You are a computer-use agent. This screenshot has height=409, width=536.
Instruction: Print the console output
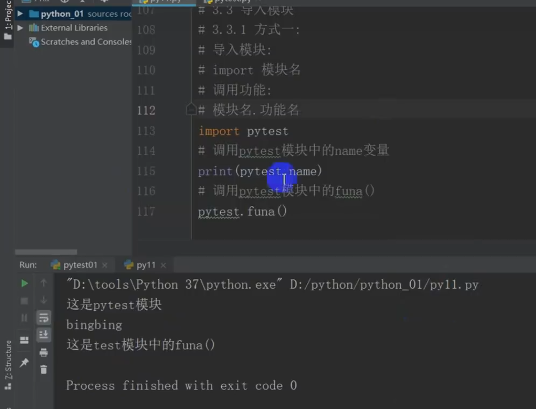44,353
